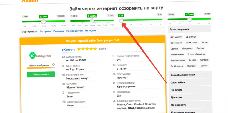Click the document icon beside Документы
The image size is (228, 113).
(x=114, y=74)
